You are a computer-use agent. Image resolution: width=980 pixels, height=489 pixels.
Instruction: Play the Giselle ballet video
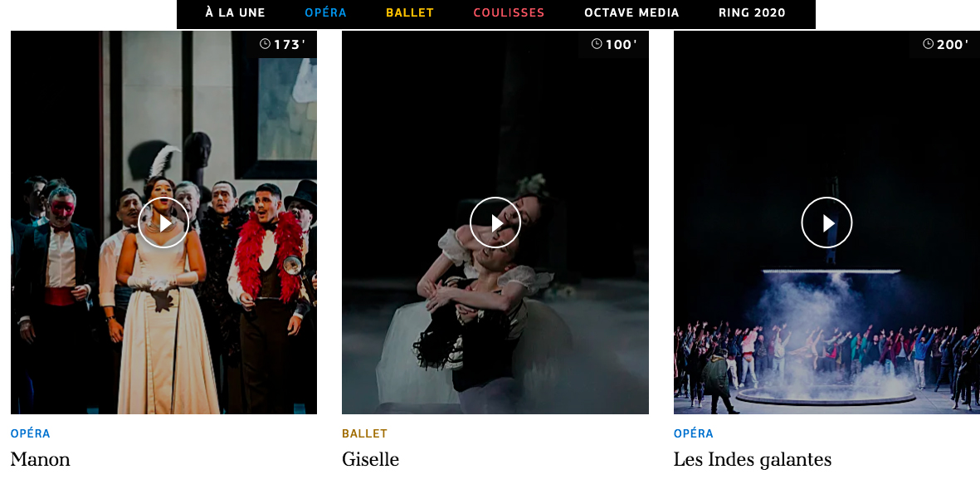point(495,222)
